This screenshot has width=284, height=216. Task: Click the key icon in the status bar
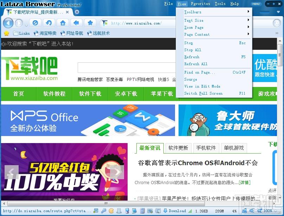(104, 211)
